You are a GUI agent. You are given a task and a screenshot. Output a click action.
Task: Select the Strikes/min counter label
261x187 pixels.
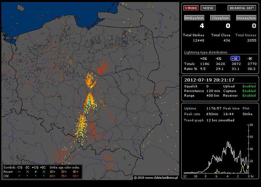(194, 18)
